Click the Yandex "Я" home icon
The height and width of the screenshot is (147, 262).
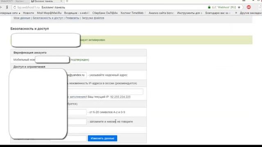click(x=7, y=7)
